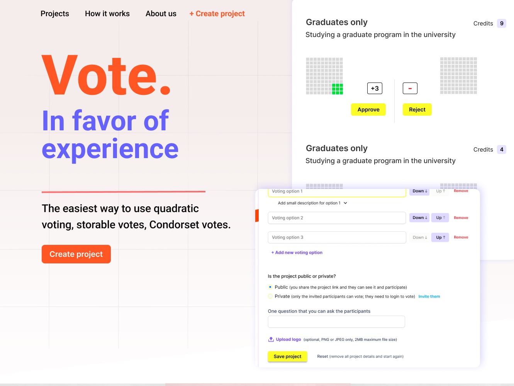
Task: Expand small description for option 1
Action: tap(312, 203)
